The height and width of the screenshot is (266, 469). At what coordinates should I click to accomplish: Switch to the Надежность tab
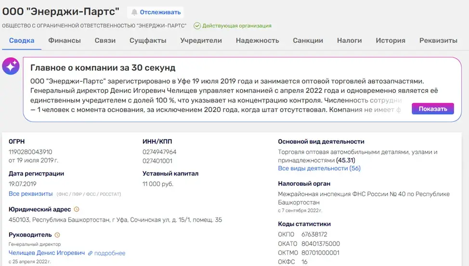[257, 40]
